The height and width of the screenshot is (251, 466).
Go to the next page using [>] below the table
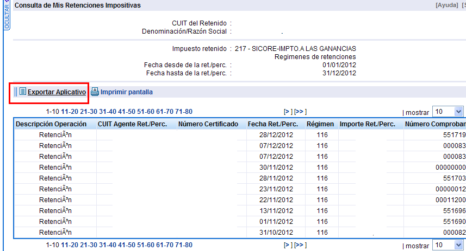point(288,246)
